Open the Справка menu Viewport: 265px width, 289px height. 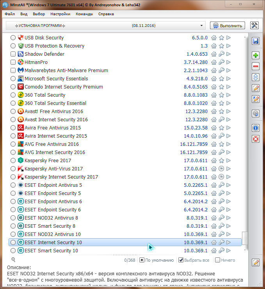point(106,14)
